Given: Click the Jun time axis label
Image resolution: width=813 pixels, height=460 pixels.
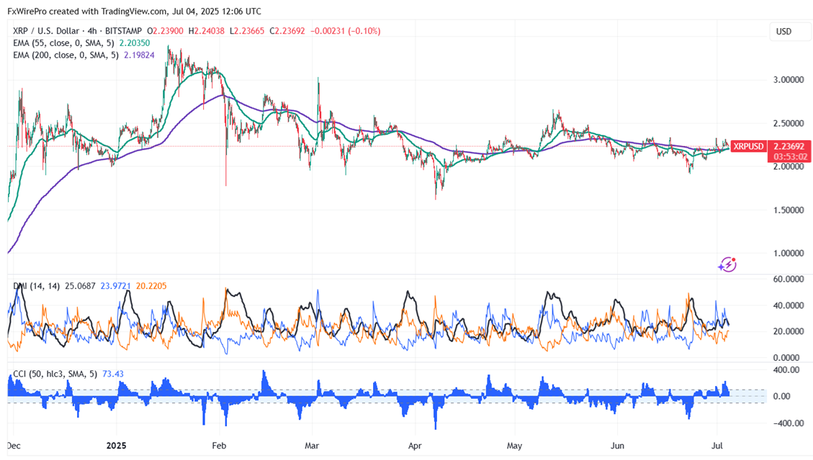Looking at the screenshot, I should [618, 446].
